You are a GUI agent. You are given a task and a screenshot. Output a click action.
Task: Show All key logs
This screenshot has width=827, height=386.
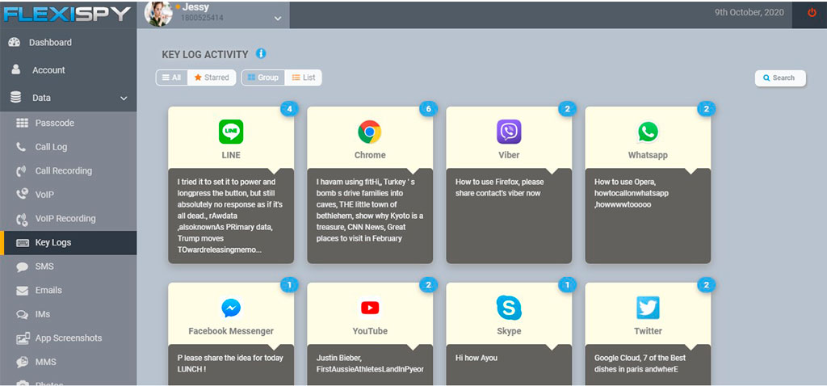click(x=171, y=78)
